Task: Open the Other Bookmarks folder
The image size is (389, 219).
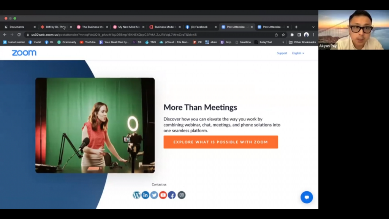Action: 302,42
